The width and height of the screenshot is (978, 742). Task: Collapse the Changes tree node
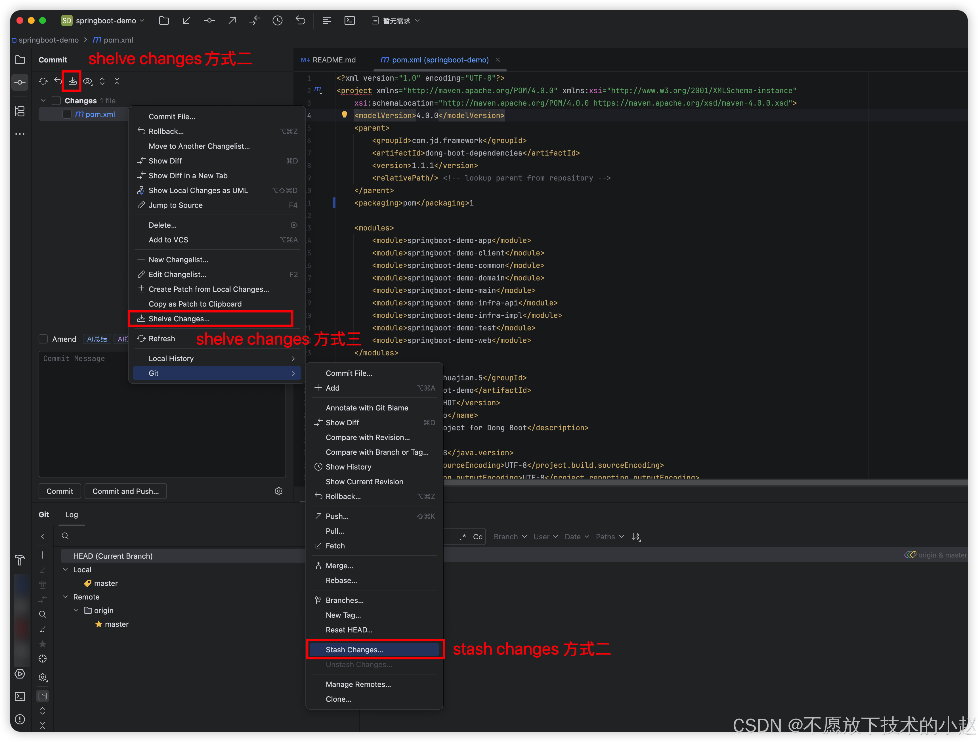pos(43,101)
